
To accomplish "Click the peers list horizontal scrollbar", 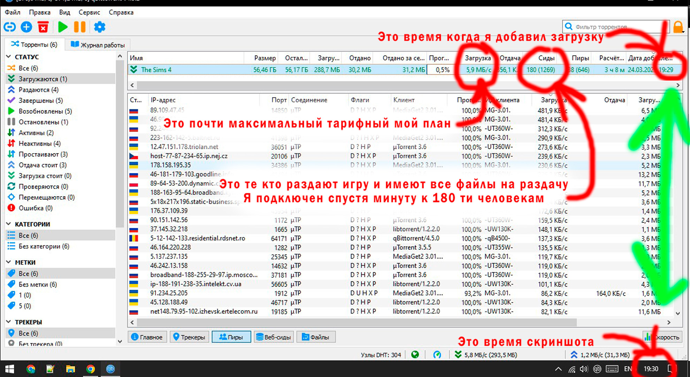I will 355,322.
